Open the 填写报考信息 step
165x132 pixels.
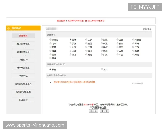pos(23,44)
